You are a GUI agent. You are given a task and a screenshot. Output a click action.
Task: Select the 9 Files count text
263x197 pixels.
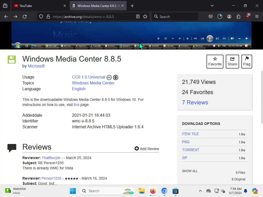coord(240,173)
